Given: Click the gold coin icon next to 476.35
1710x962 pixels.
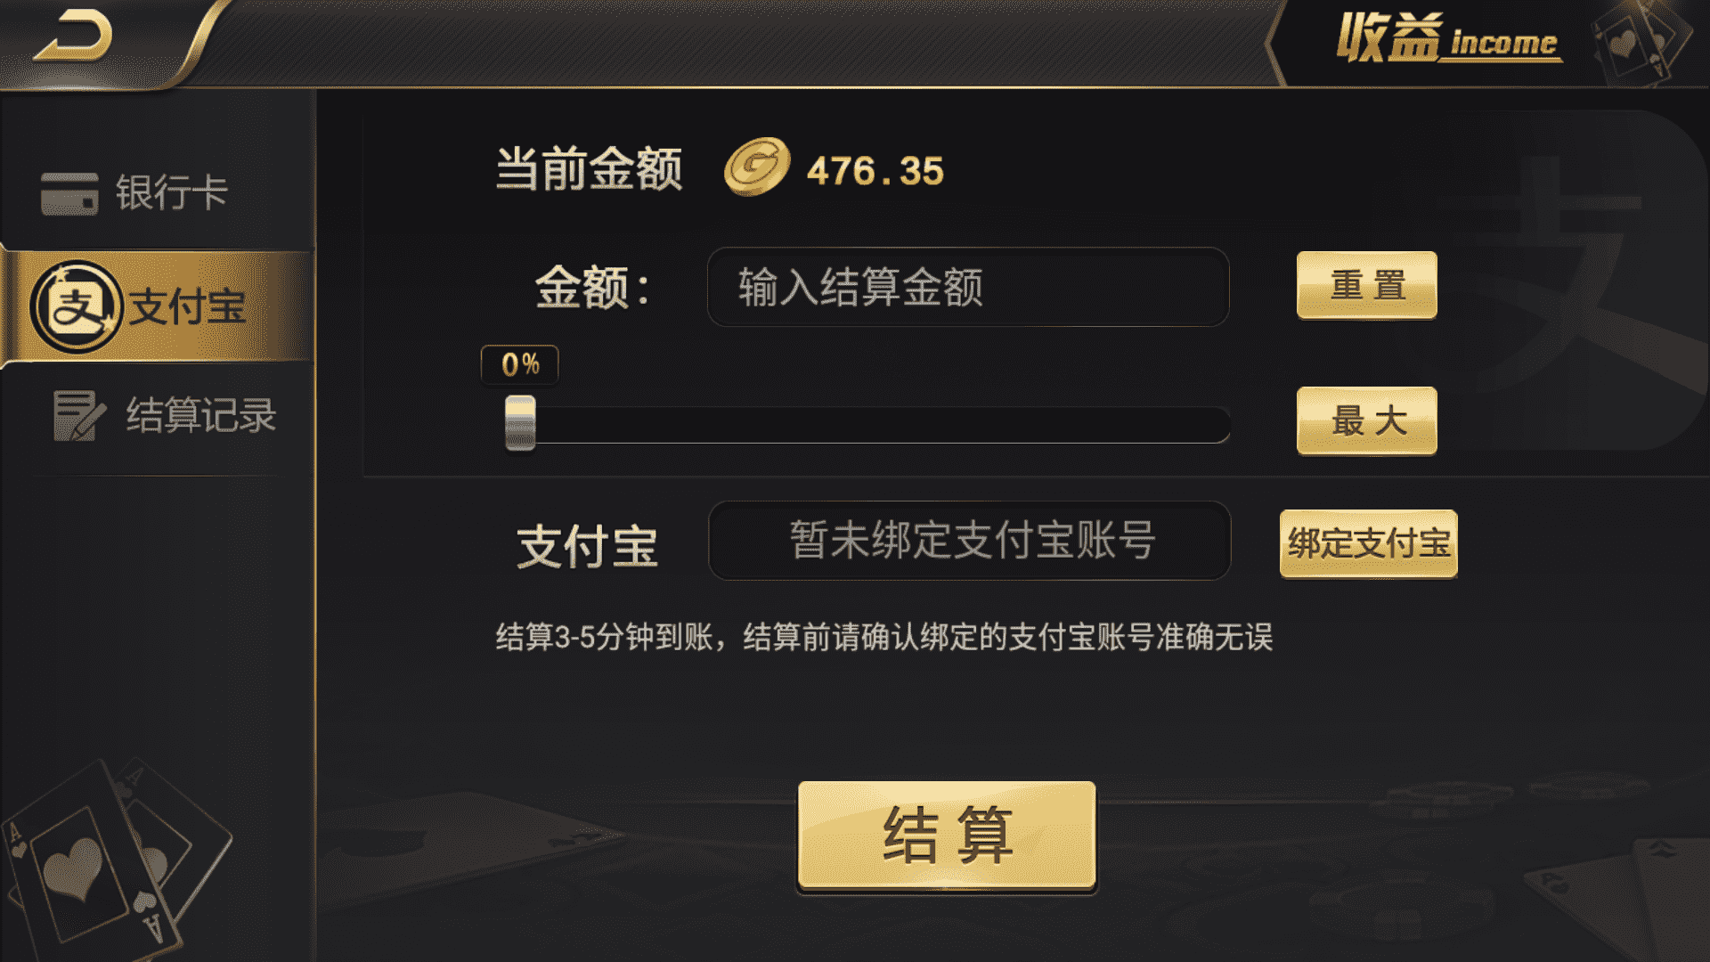Looking at the screenshot, I should (754, 171).
